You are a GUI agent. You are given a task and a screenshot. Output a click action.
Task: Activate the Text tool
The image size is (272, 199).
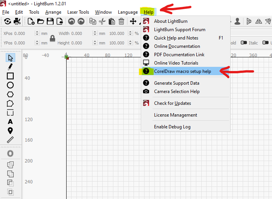pos(10,122)
